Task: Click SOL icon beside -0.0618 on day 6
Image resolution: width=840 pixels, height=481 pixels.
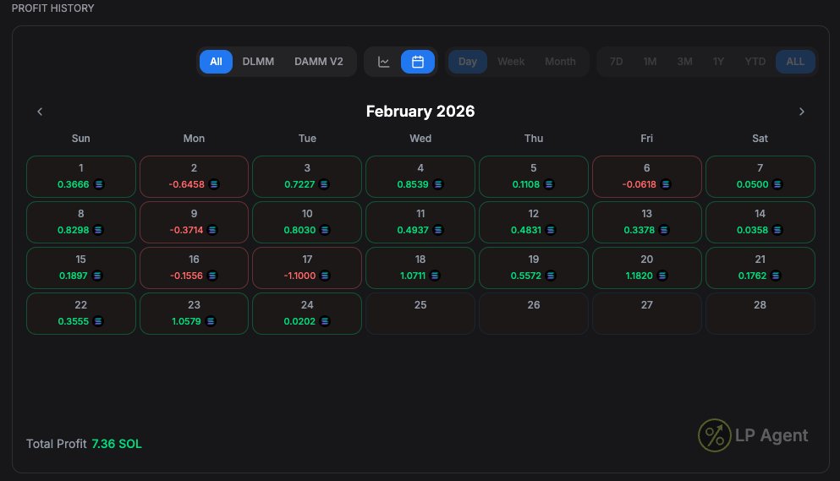Action: pos(666,184)
